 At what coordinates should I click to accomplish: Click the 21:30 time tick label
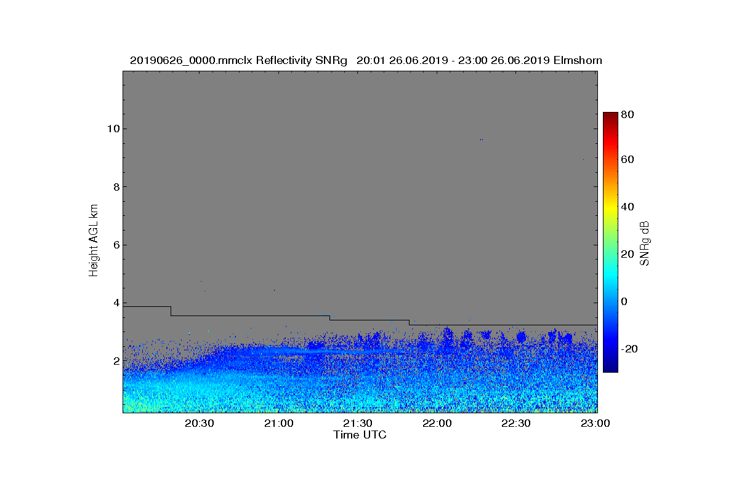tap(357, 423)
